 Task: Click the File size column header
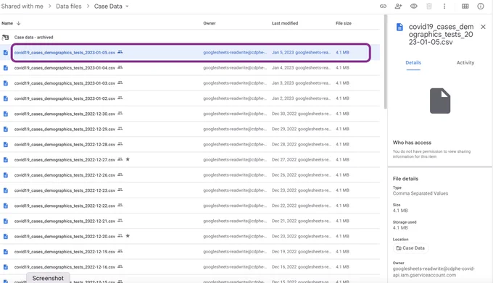344,23
